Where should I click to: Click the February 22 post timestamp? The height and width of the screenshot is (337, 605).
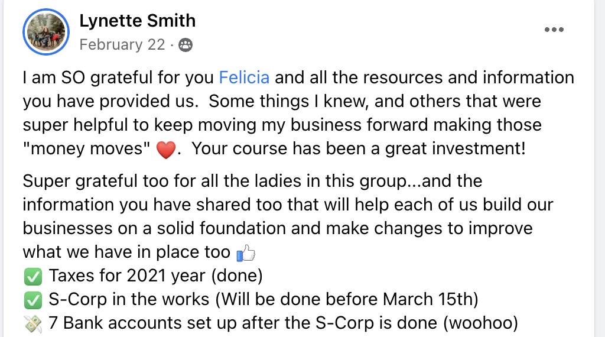tap(122, 45)
